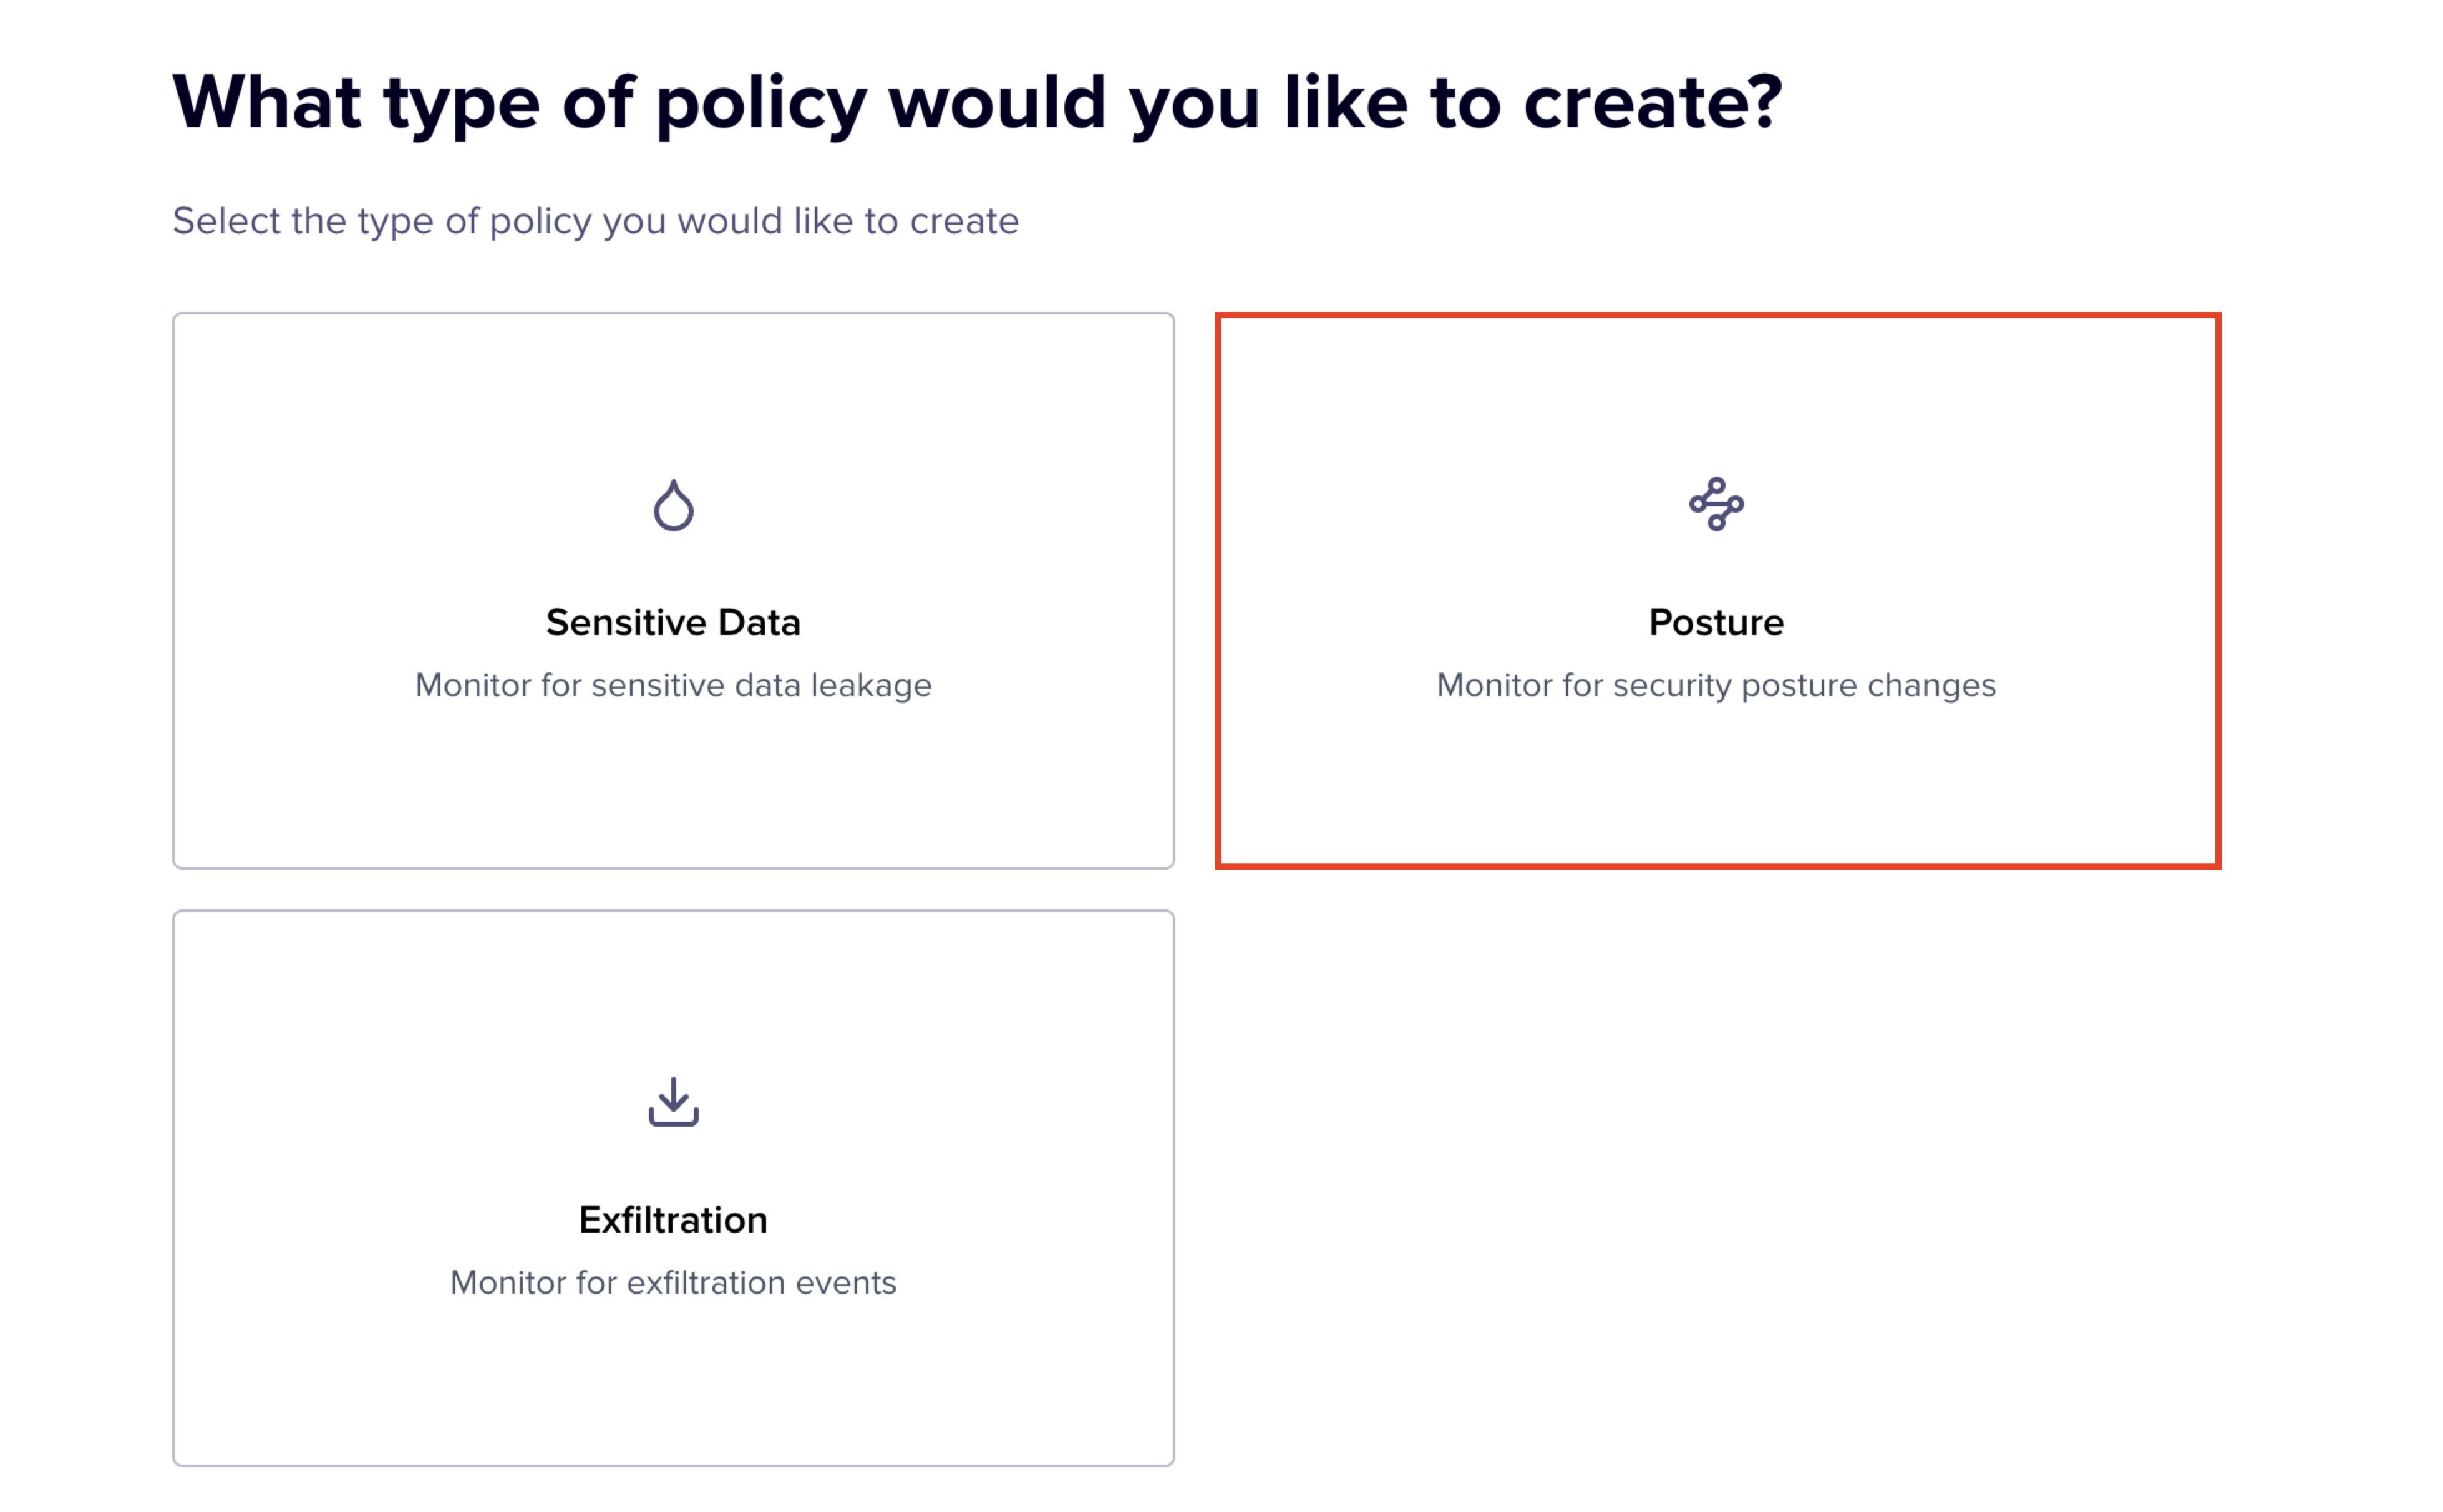
Task: Click the download arrow Exfiltration icon
Action: [673, 1101]
